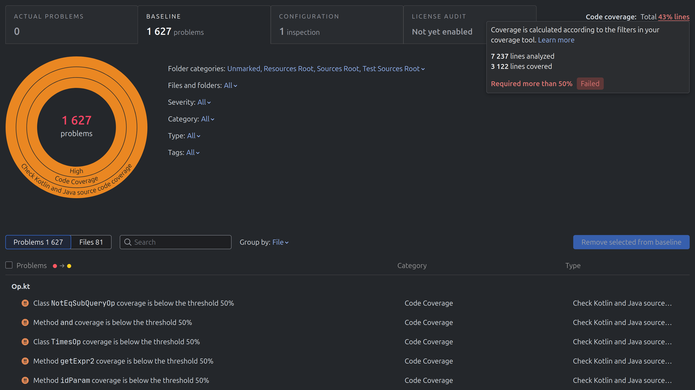The width and height of the screenshot is (695, 390).
Task: Click the warning icon beside Method idParam row
Action: [25, 380]
